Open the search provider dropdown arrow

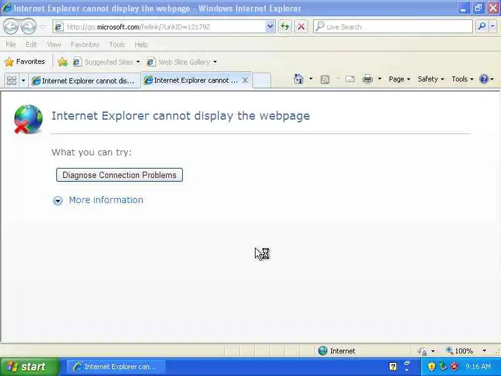point(493,27)
